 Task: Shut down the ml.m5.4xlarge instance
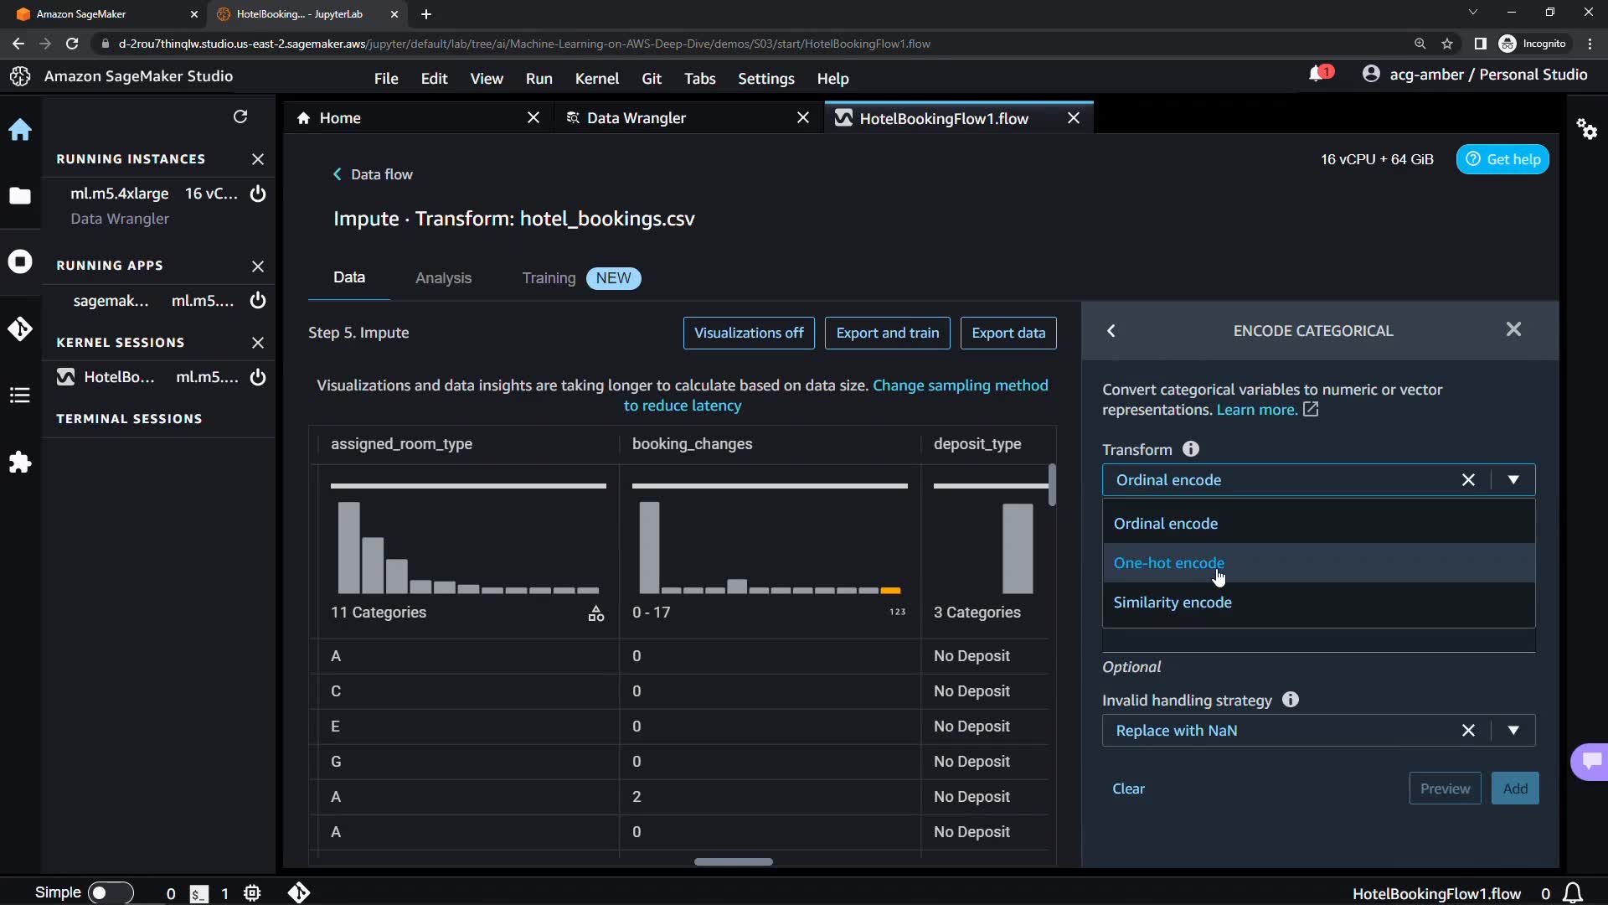click(x=258, y=194)
